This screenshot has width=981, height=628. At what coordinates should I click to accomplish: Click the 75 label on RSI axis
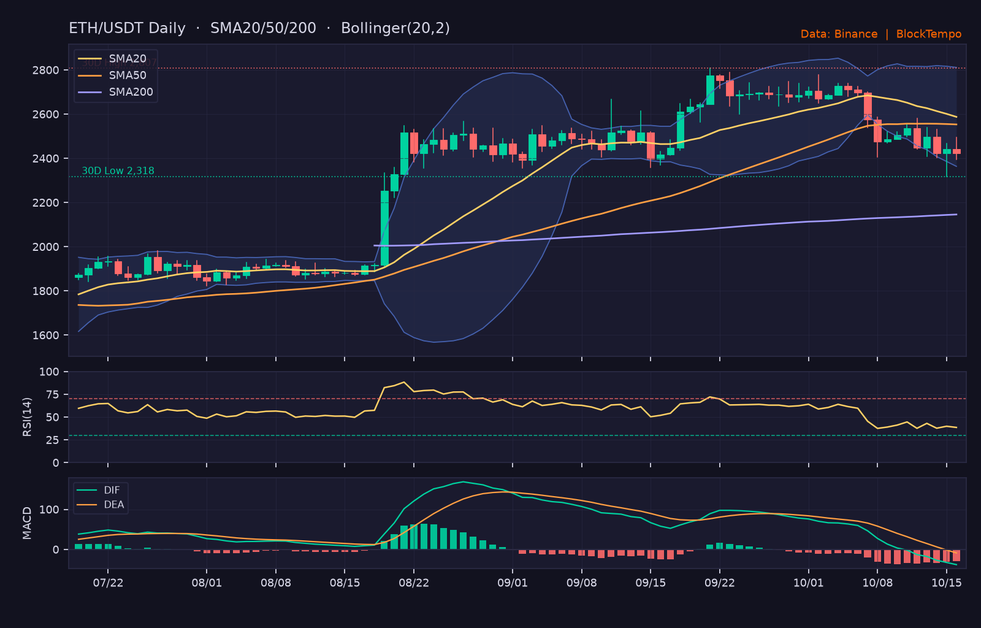coord(53,395)
